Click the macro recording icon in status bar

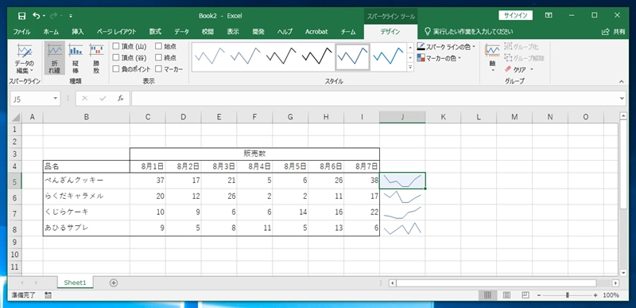tap(48, 295)
